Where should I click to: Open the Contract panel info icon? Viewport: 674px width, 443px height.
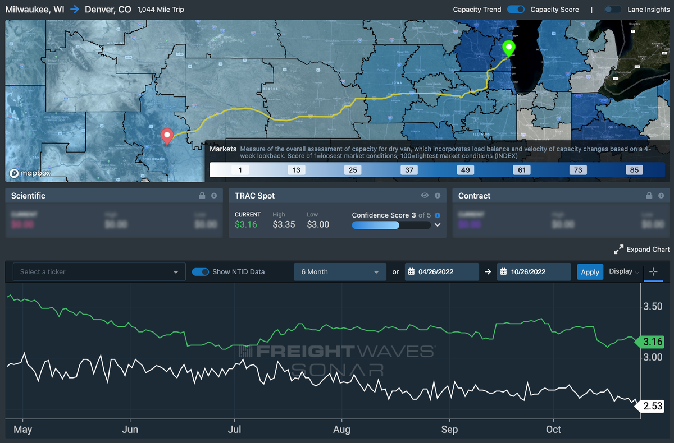click(x=662, y=196)
